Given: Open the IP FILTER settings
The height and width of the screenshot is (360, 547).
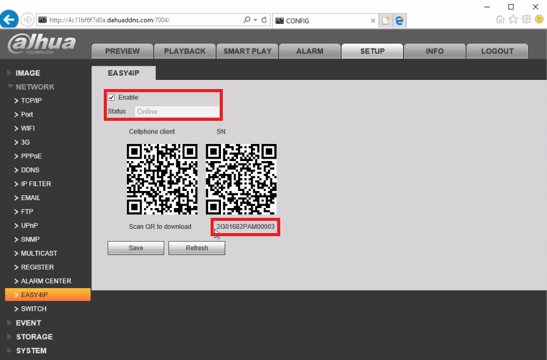Looking at the screenshot, I should 35,184.
